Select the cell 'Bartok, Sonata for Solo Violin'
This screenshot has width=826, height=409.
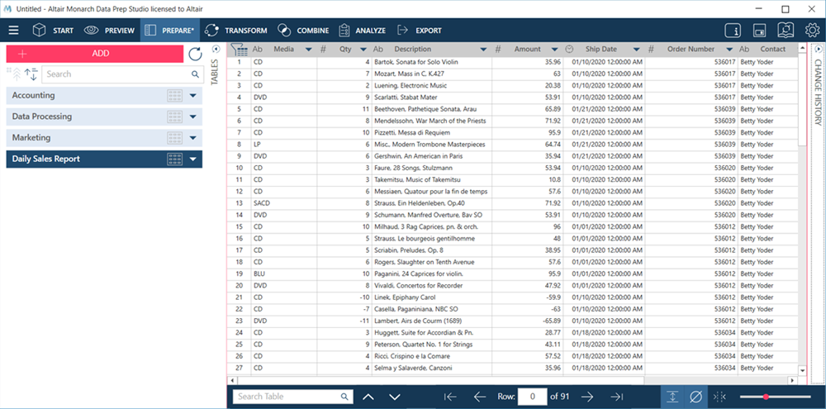click(x=432, y=62)
